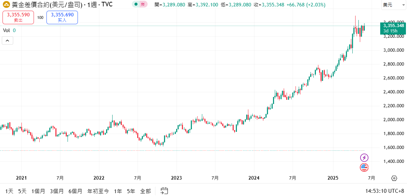Click the US flag economic event icon
The height and width of the screenshot is (196, 407).
click(x=364, y=167)
